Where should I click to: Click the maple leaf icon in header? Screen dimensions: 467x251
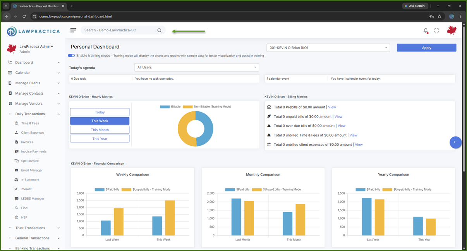[452, 30]
